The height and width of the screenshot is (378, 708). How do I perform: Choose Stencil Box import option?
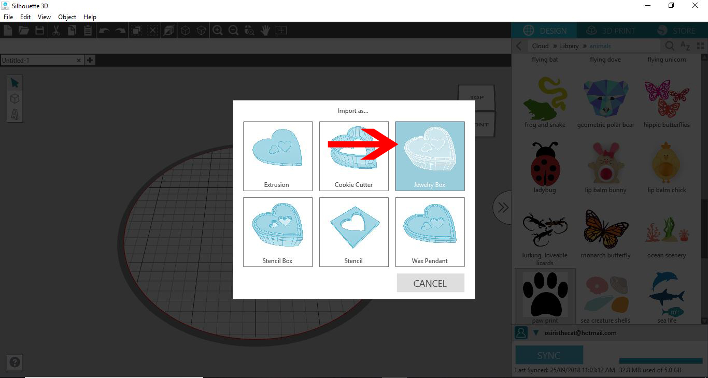click(278, 232)
